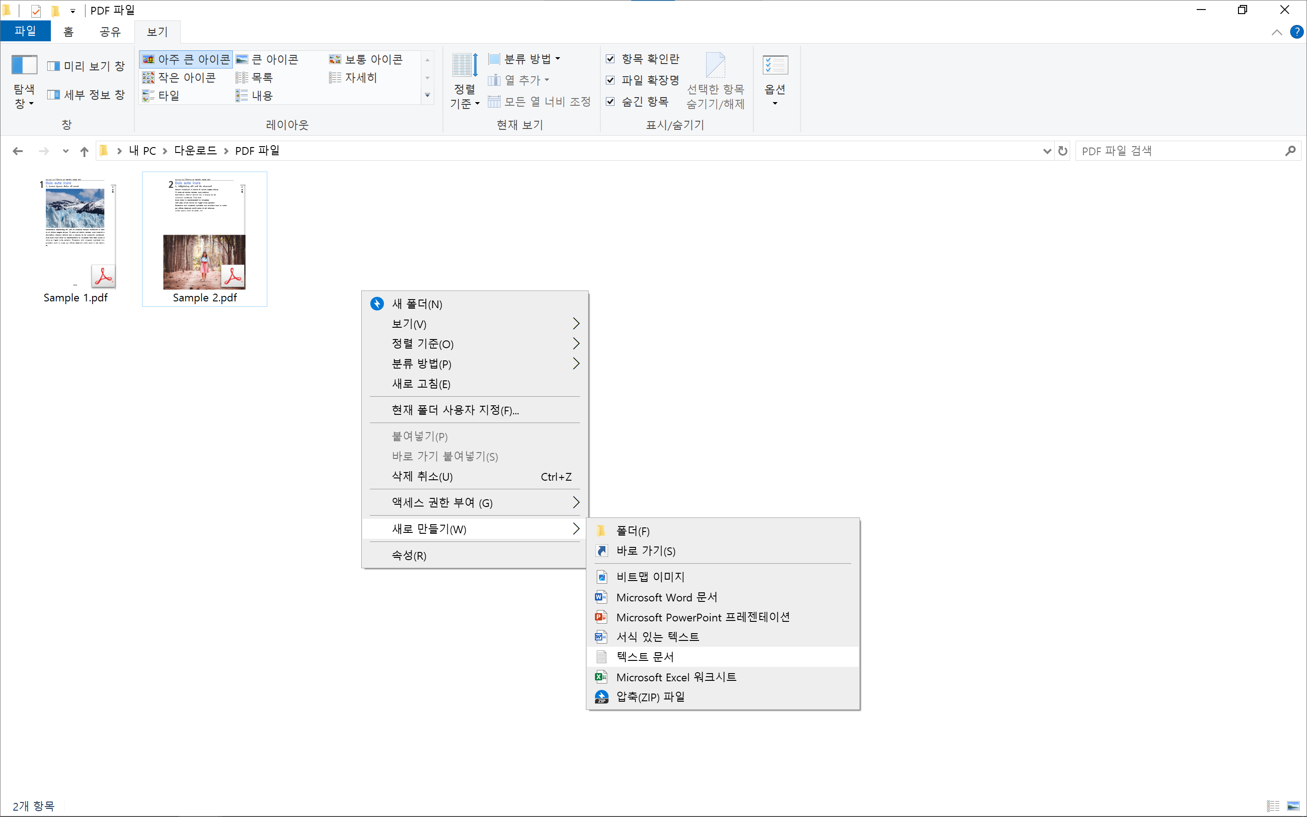The image size is (1307, 817).
Task: Click the help question mark icon
Action: click(1296, 32)
